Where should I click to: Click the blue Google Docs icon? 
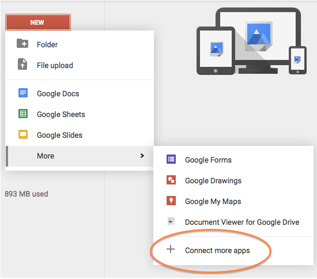(x=23, y=93)
